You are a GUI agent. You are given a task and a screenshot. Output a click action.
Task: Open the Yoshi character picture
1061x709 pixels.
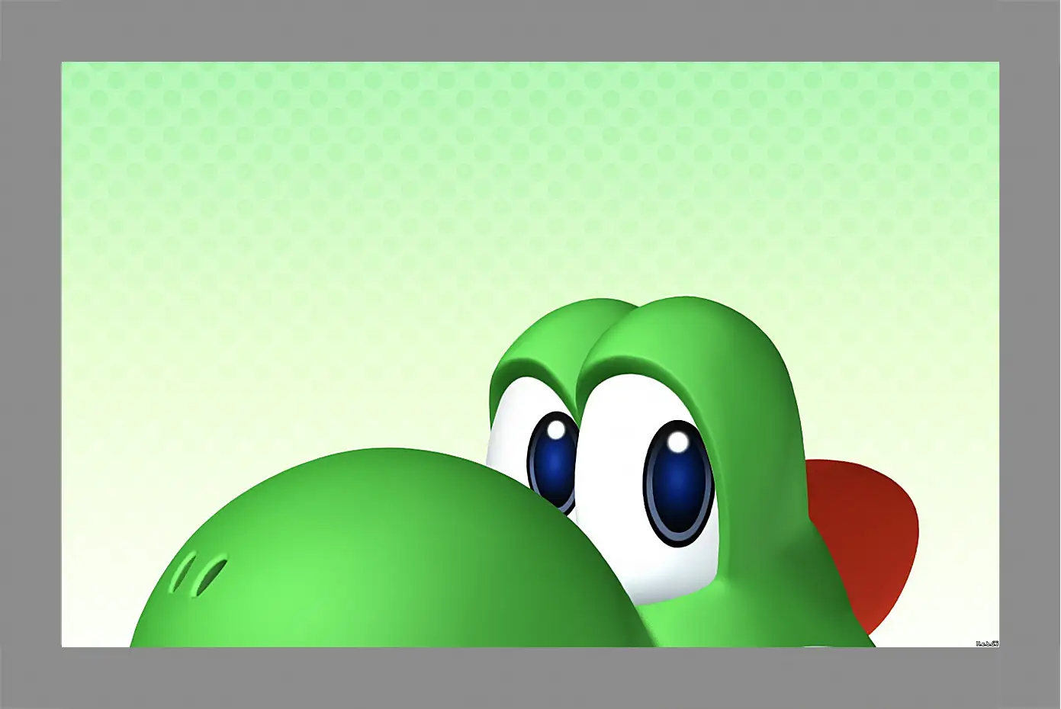click(x=530, y=354)
